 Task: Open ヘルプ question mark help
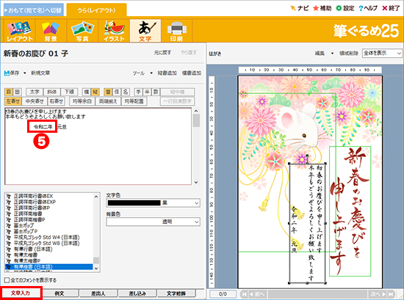[x=361, y=8]
